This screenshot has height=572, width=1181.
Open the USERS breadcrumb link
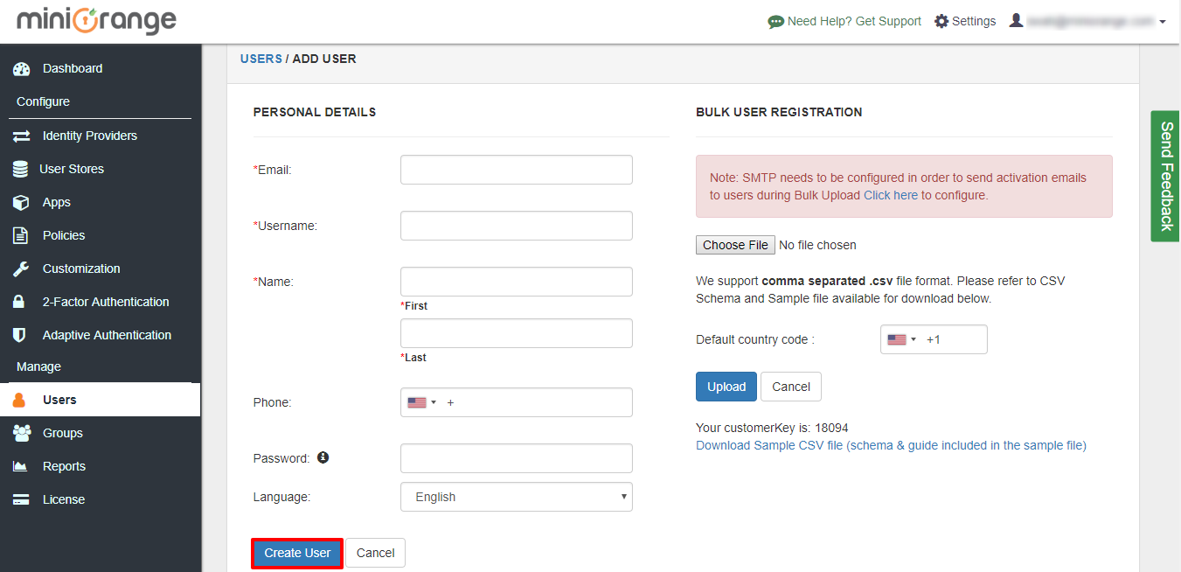pyautogui.click(x=261, y=59)
